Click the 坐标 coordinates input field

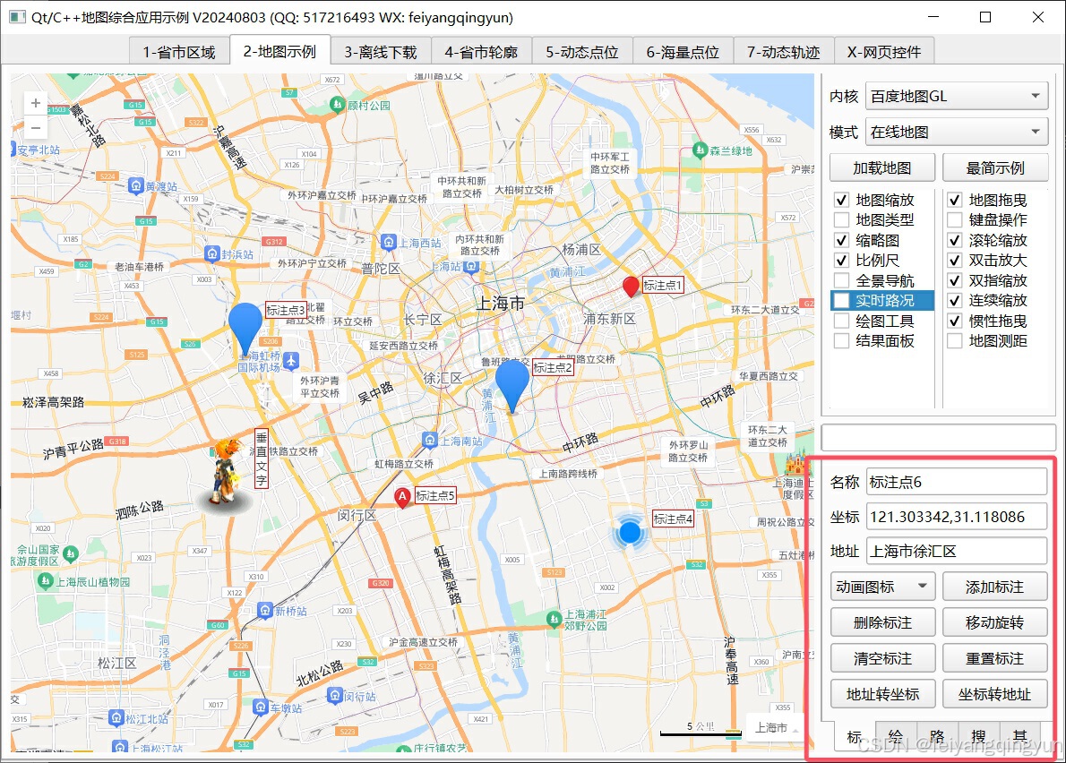pos(956,516)
